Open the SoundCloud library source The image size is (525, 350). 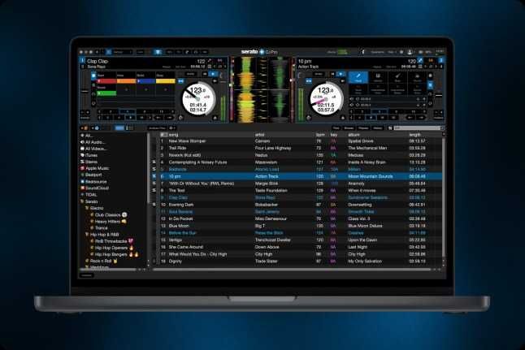tap(95, 188)
